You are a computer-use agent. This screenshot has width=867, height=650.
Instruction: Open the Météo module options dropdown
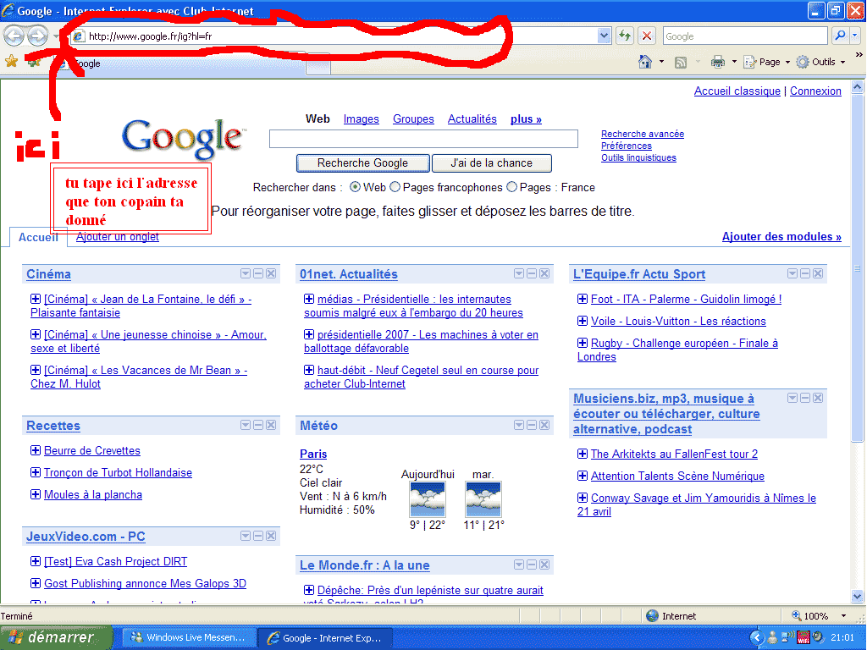[x=519, y=425]
